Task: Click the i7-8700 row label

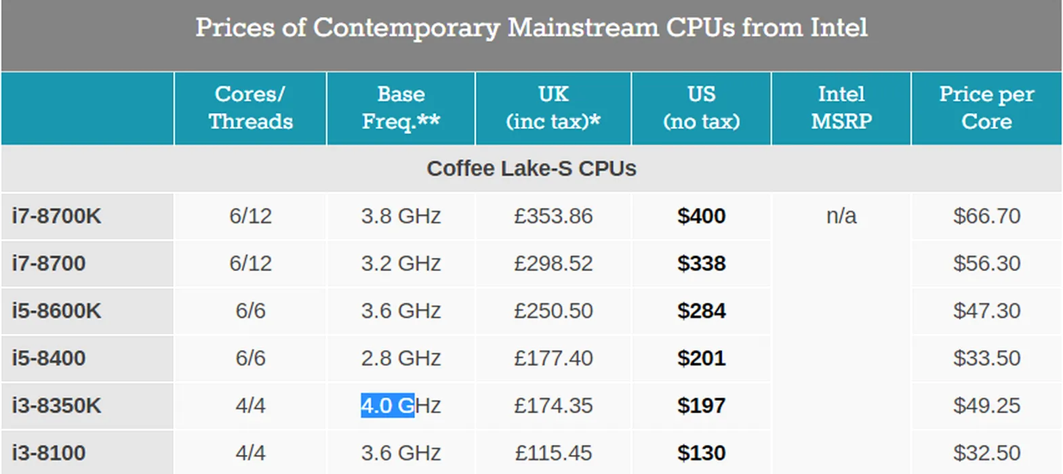Action: (49, 263)
